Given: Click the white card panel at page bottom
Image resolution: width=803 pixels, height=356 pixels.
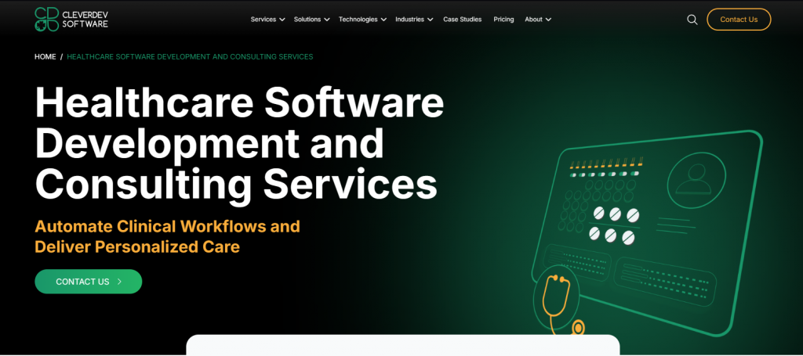Looking at the screenshot, I should pos(402,345).
